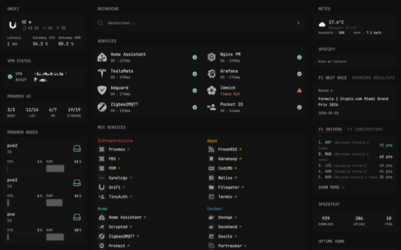The width and height of the screenshot is (401, 250).
Task: Click the pve2 RAM usage bar
Action: (64, 168)
